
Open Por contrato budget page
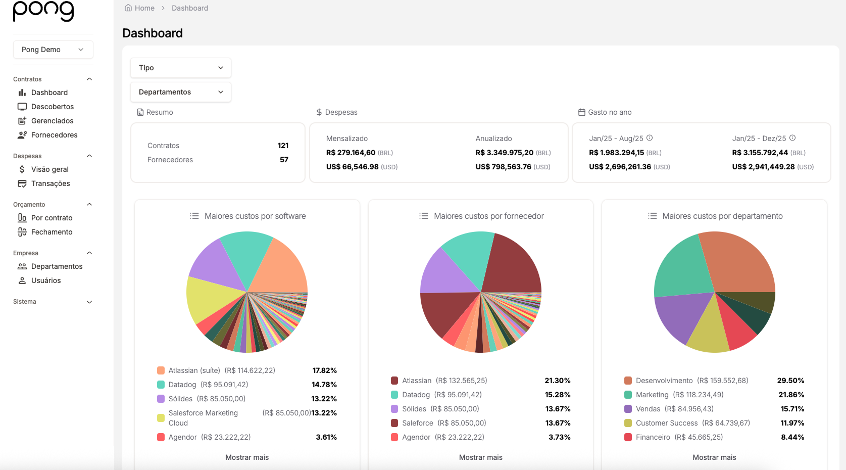(53, 218)
